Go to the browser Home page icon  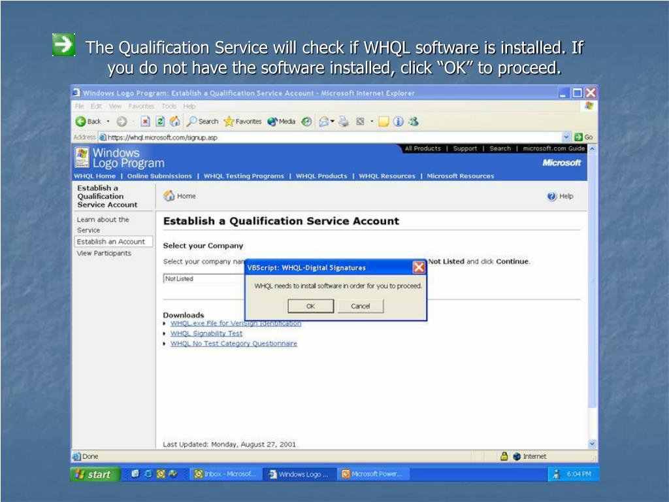click(174, 122)
